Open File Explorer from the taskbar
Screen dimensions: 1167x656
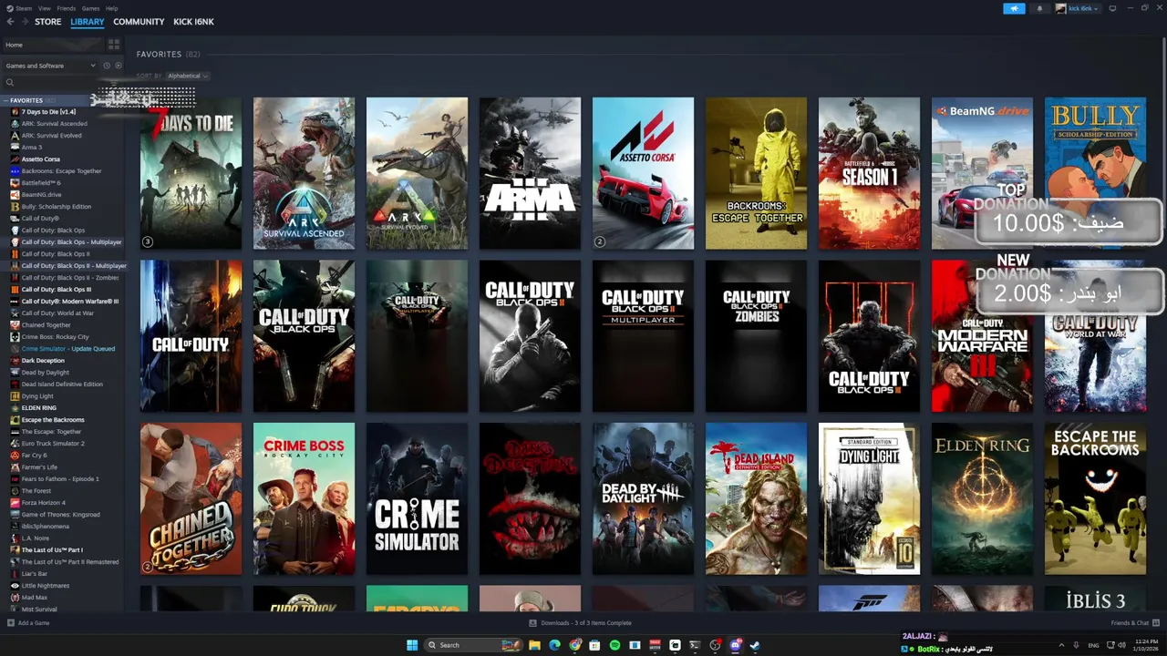click(x=535, y=645)
